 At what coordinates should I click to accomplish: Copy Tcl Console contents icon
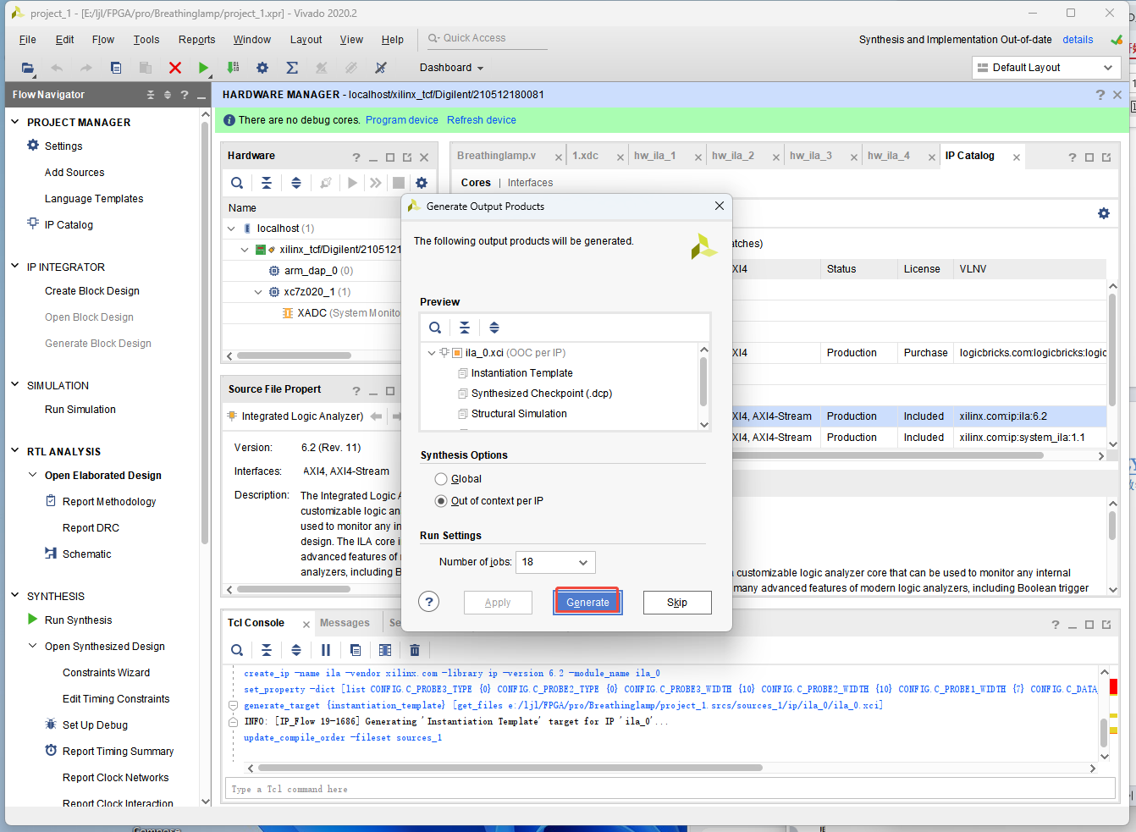coord(356,650)
